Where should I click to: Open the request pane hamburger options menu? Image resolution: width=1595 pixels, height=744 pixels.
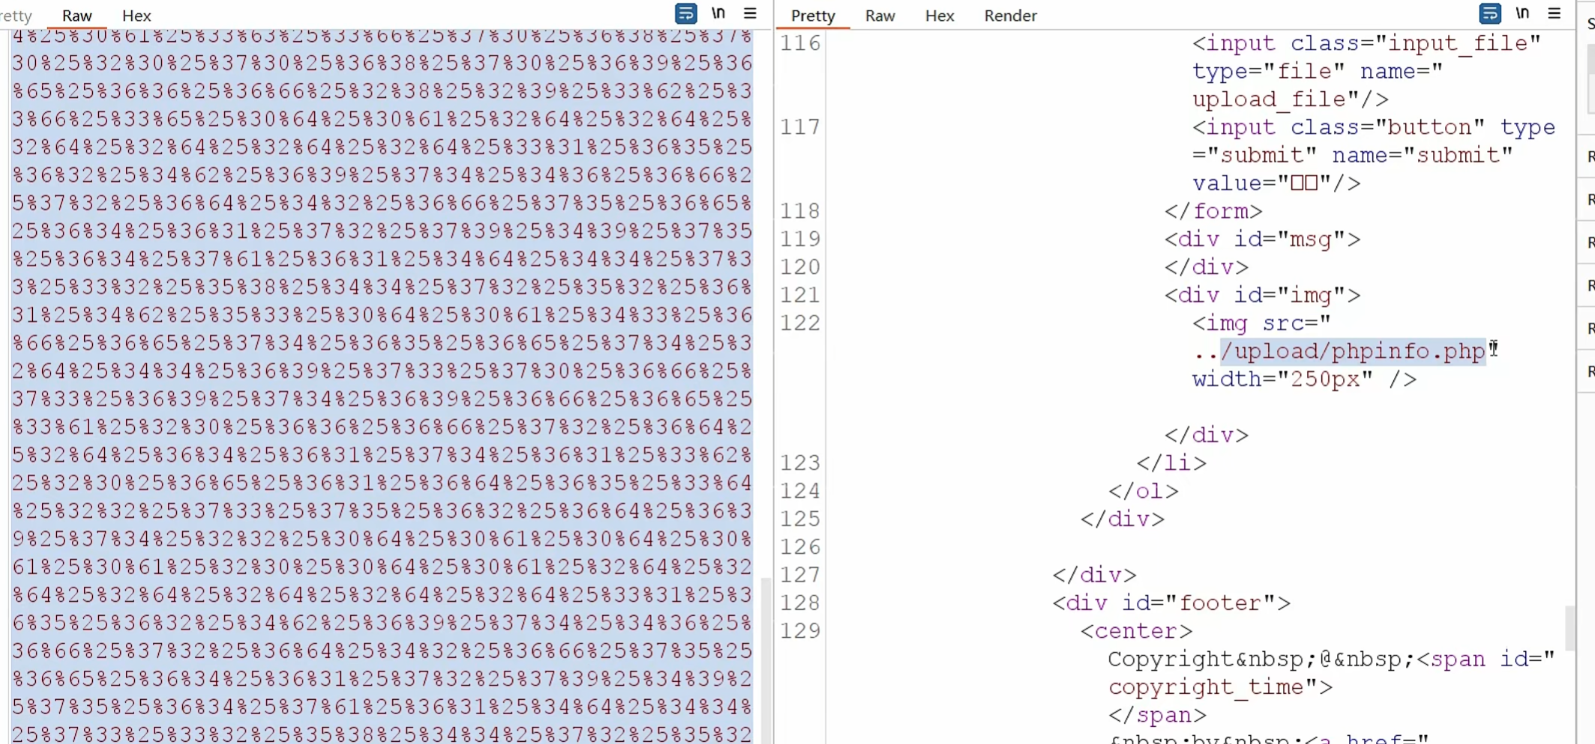(750, 13)
